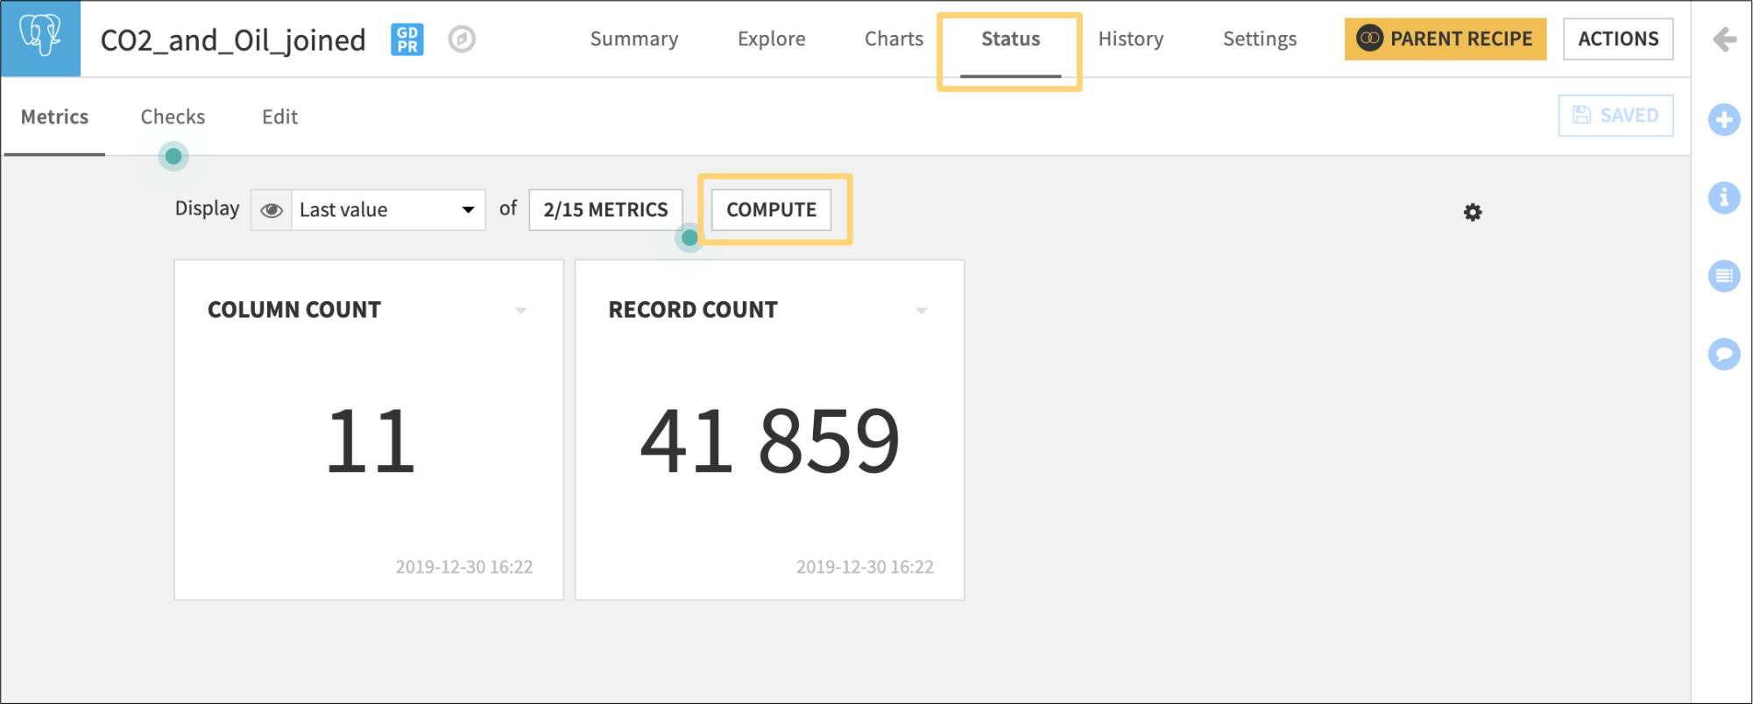
Task: Open the Last value display dropdown
Action: coord(388,210)
